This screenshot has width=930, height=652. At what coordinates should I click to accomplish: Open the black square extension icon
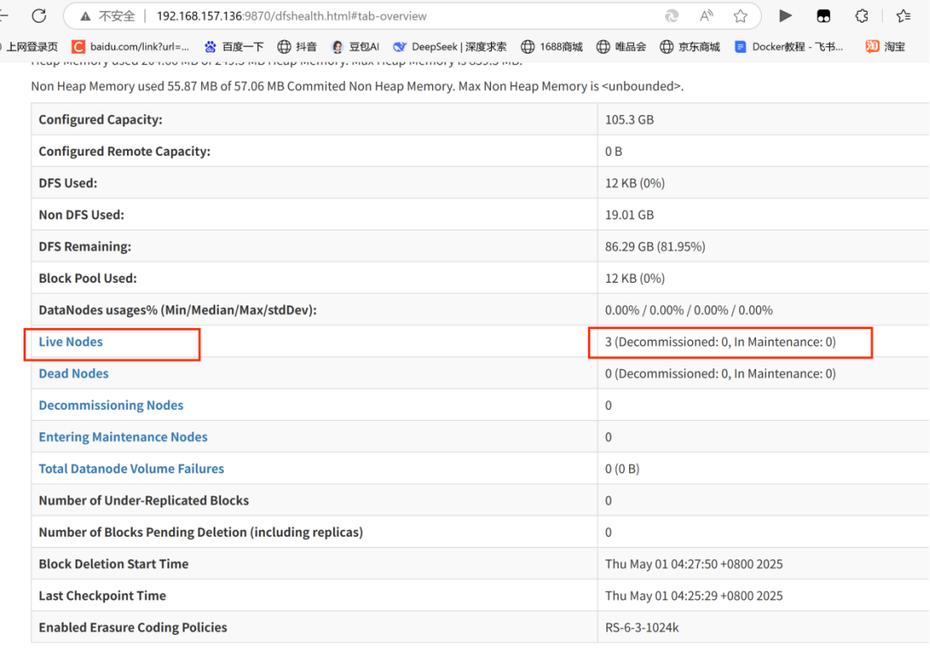tap(823, 16)
